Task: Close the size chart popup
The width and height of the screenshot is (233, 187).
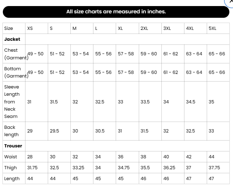Action: tap(230, 2)
